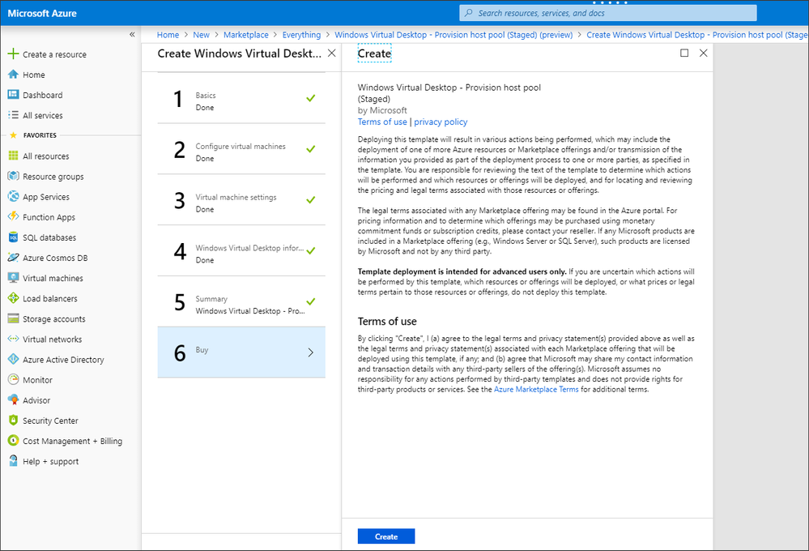Open step 5 Summary in wizard
809x551 pixels.
[x=241, y=301]
